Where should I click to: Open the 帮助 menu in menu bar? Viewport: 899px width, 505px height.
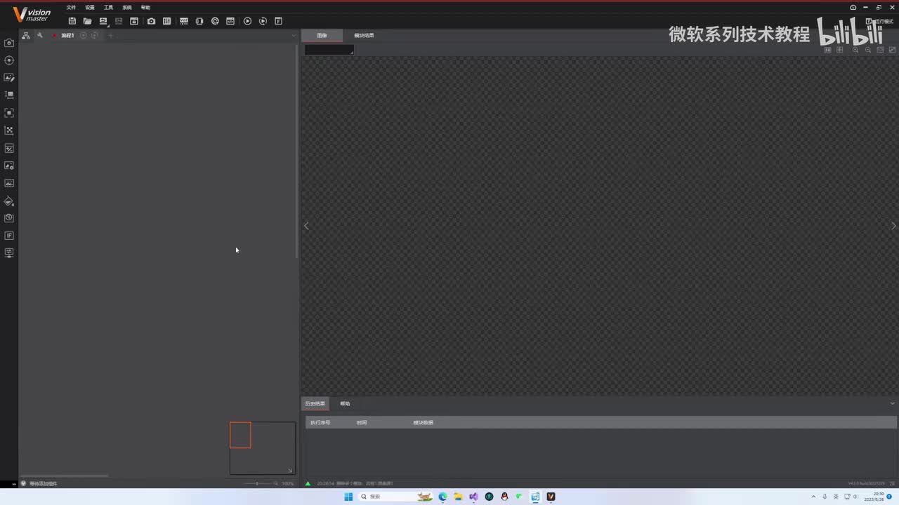(145, 8)
